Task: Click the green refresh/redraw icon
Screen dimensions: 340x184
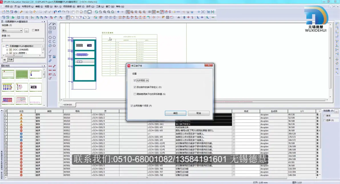Action: [x=96, y=12]
